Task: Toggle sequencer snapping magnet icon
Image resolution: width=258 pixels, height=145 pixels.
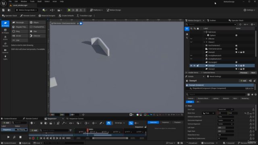Action: [x=108, y=123]
